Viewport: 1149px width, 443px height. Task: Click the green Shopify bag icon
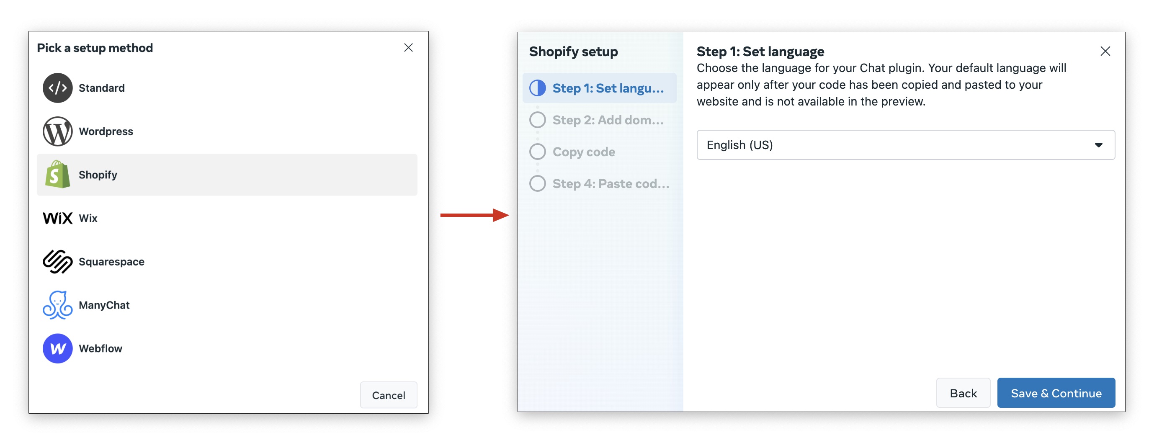click(57, 175)
